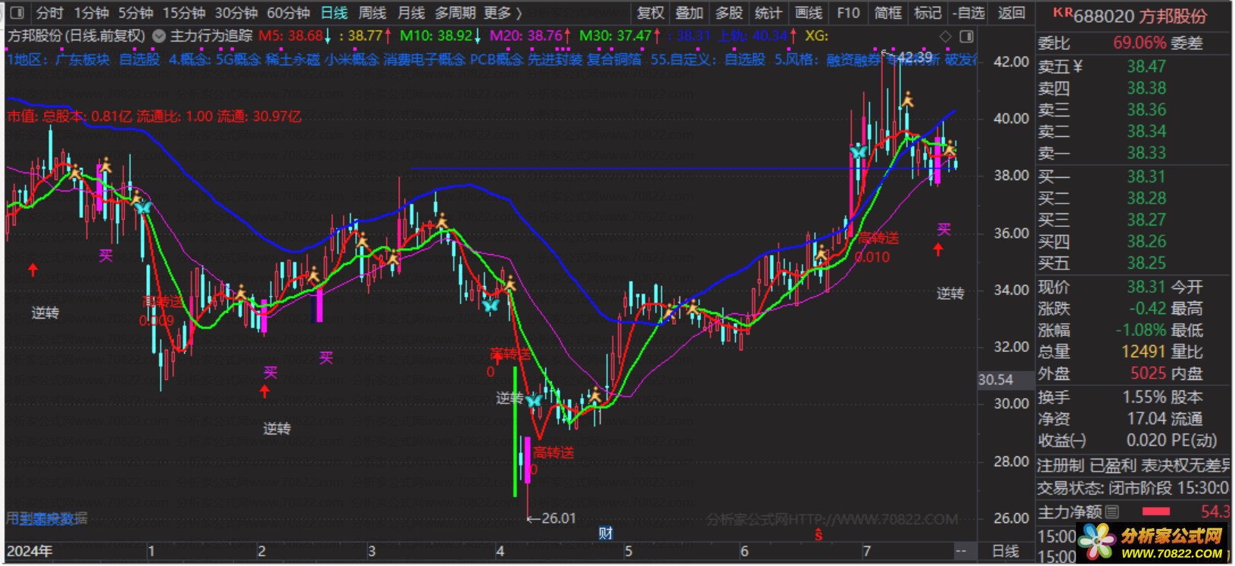Open the 复权 adjustment menu
Screen dimensions: 1235x566
[650, 13]
